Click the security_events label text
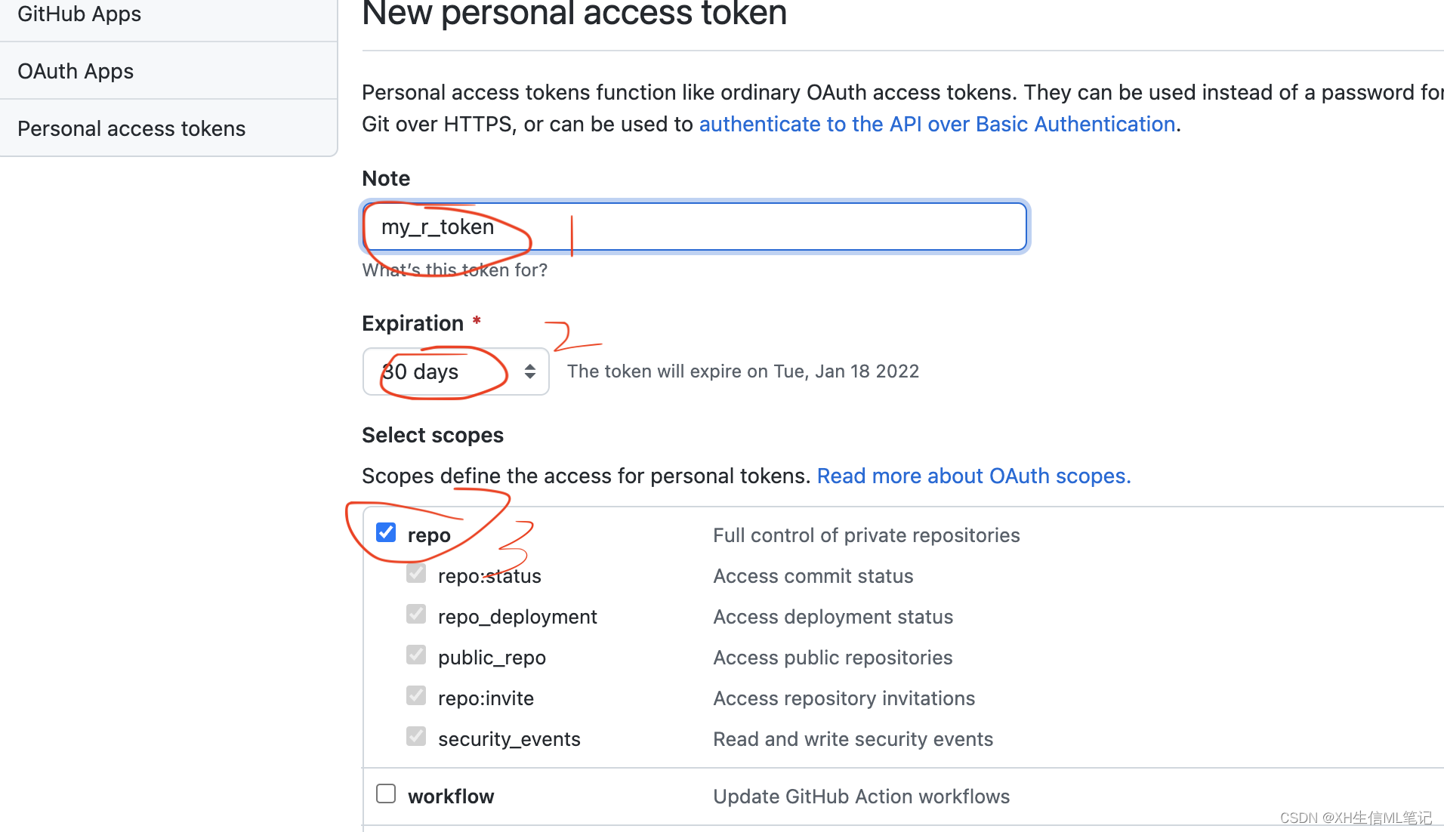 pyautogui.click(x=509, y=739)
